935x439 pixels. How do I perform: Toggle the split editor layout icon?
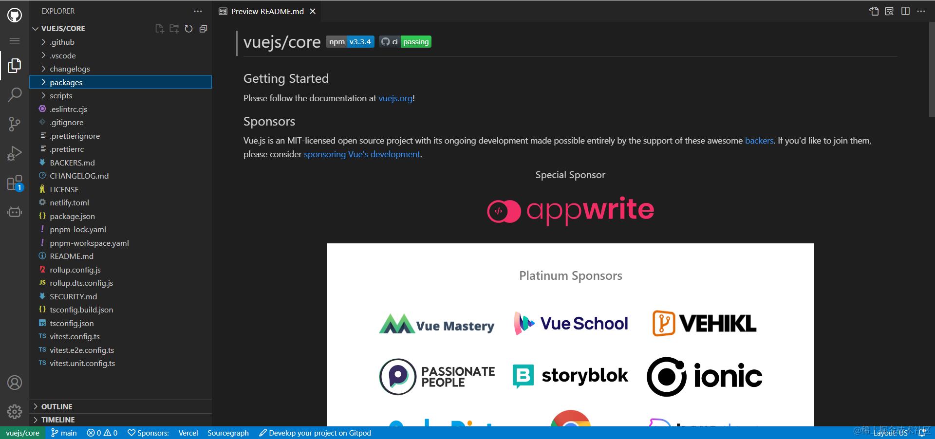905,11
